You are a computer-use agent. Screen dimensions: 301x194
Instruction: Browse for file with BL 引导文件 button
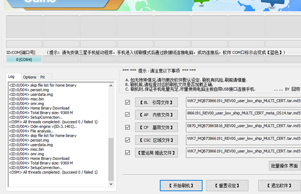(157, 102)
